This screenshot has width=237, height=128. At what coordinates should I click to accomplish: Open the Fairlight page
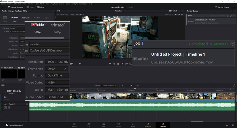tap(148, 125)
